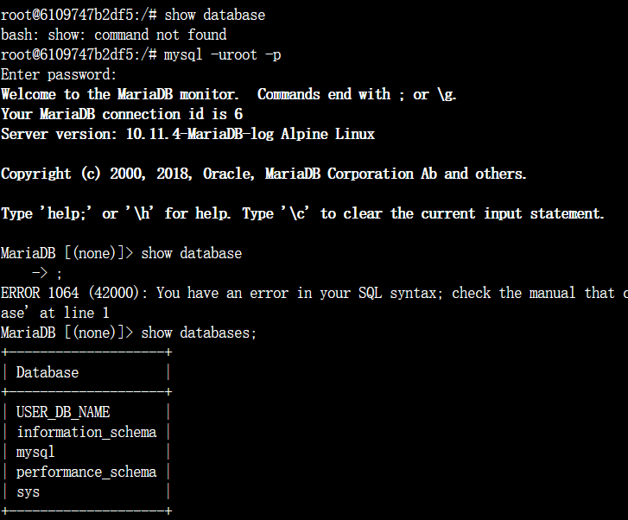Screen dimensions: 628x520
Task: Click the MariaDB connection id line
Action: coord(122,114)
